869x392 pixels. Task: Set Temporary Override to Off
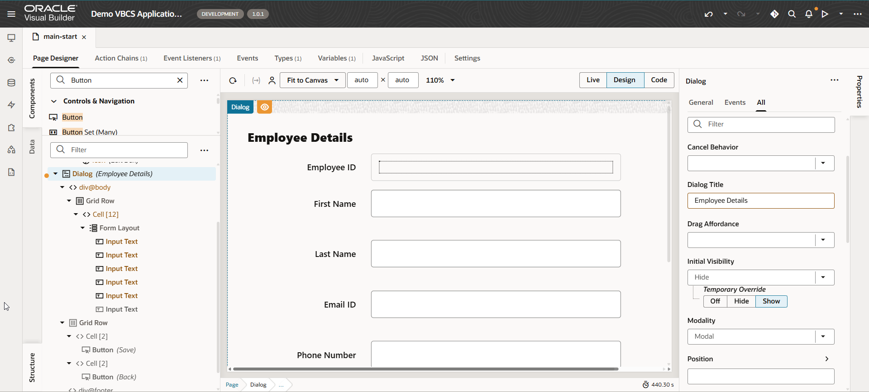coord(715,301)
